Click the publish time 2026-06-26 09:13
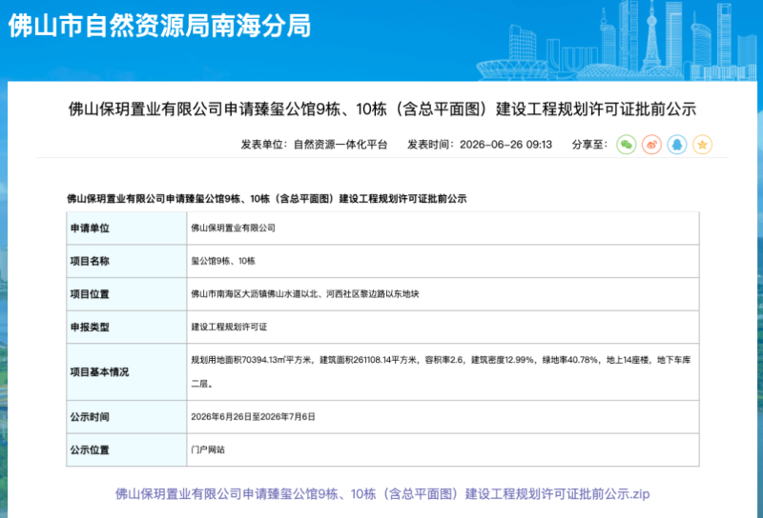The height and width of the screenshot is (518, 763). (x=505, y=145)
